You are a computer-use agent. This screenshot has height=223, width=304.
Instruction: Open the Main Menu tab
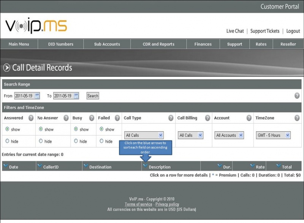(19, 44)
